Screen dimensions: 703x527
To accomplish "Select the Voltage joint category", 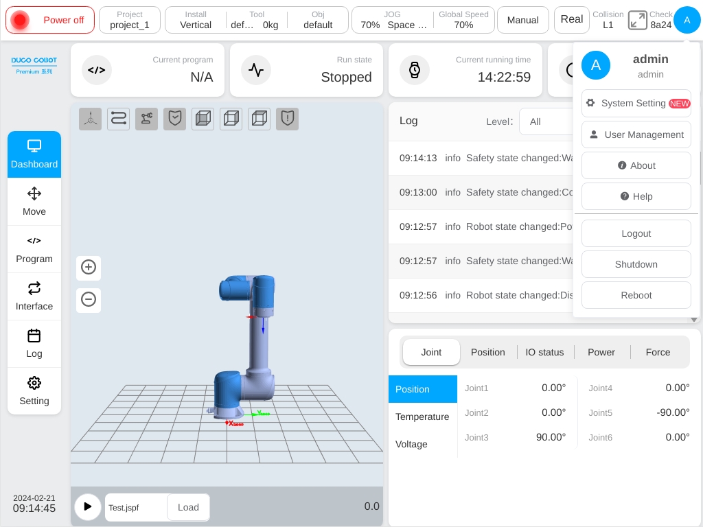I will 423,444.
